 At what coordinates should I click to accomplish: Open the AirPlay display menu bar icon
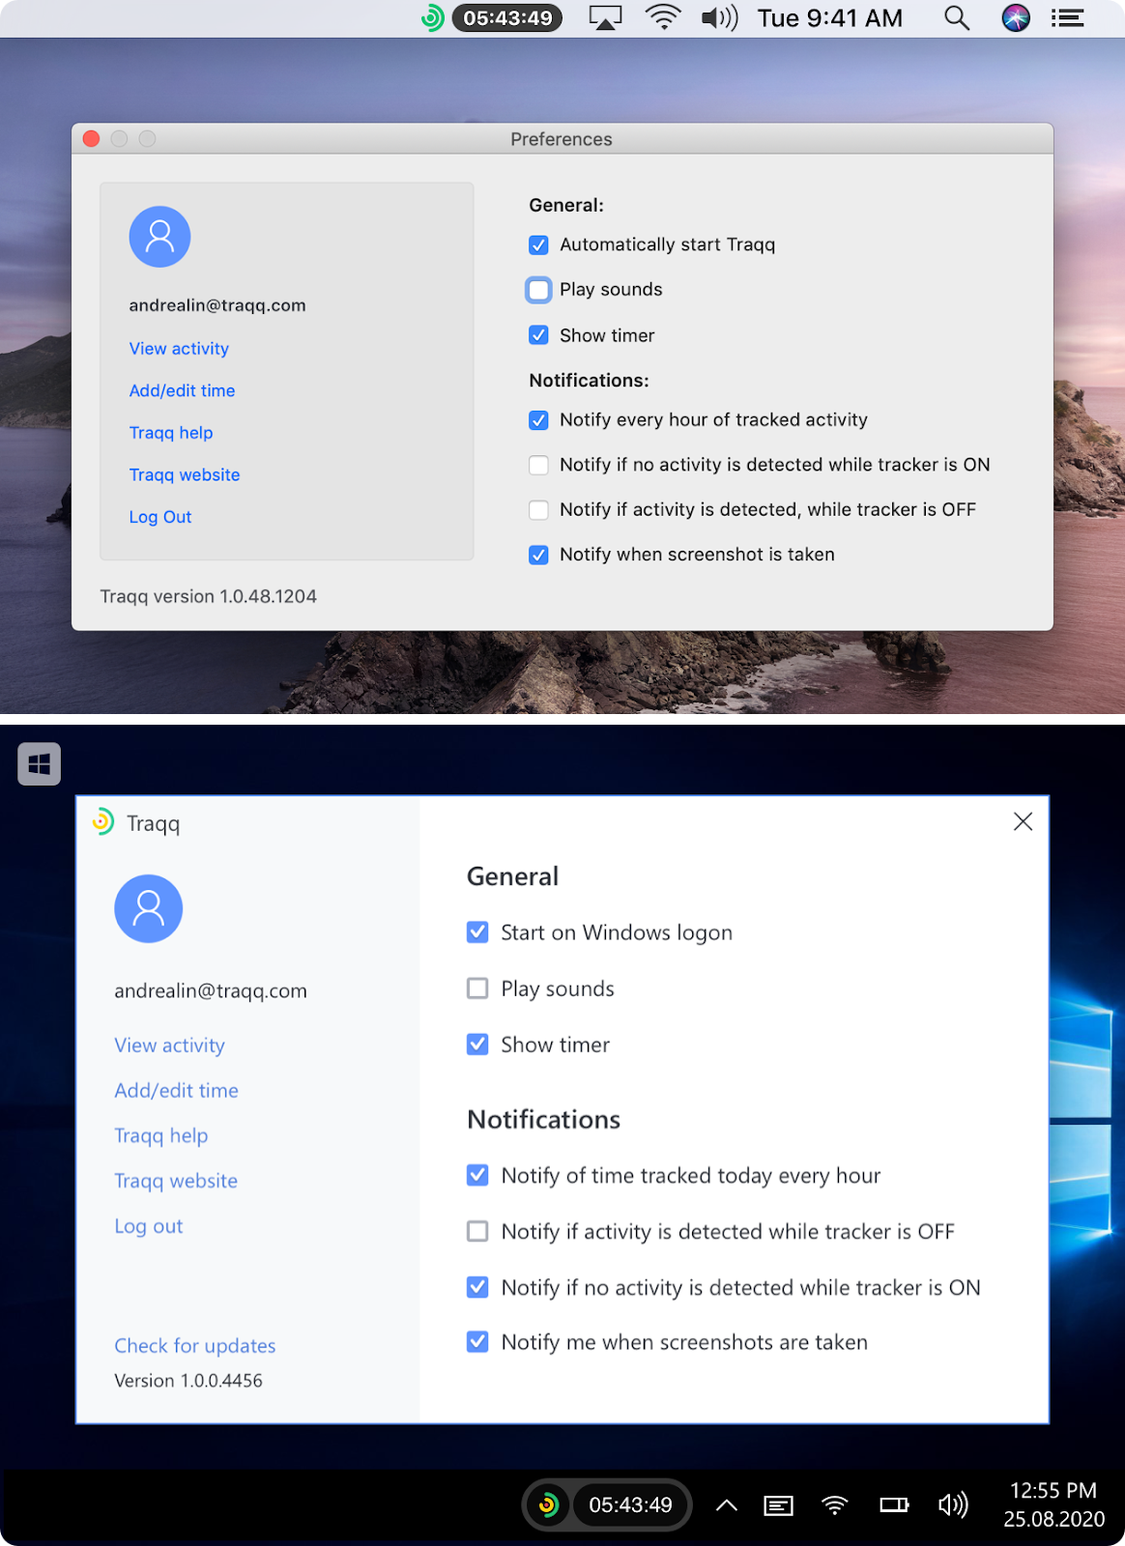pos(605,18)
